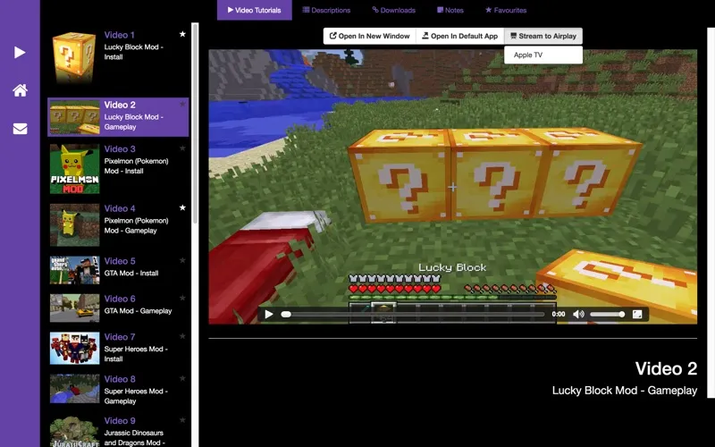
Task: Open the Video 8 title link
Action: click(x=120, y=379)
